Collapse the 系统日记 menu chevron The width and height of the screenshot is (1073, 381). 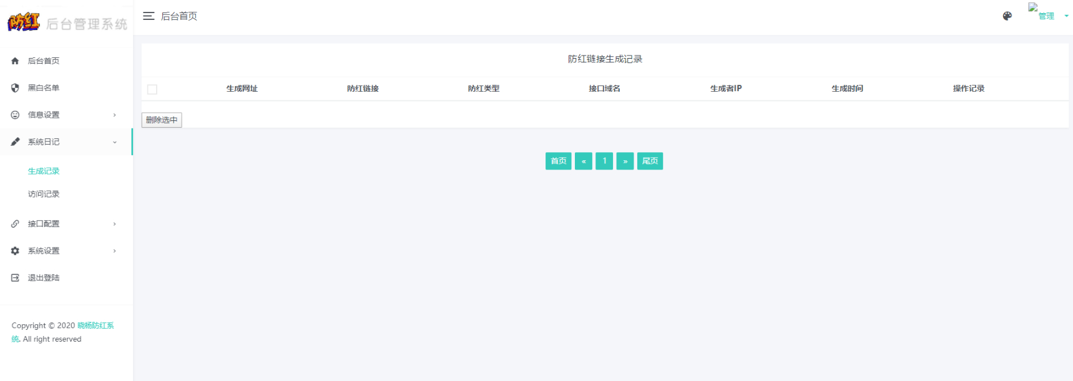[115, 142]
